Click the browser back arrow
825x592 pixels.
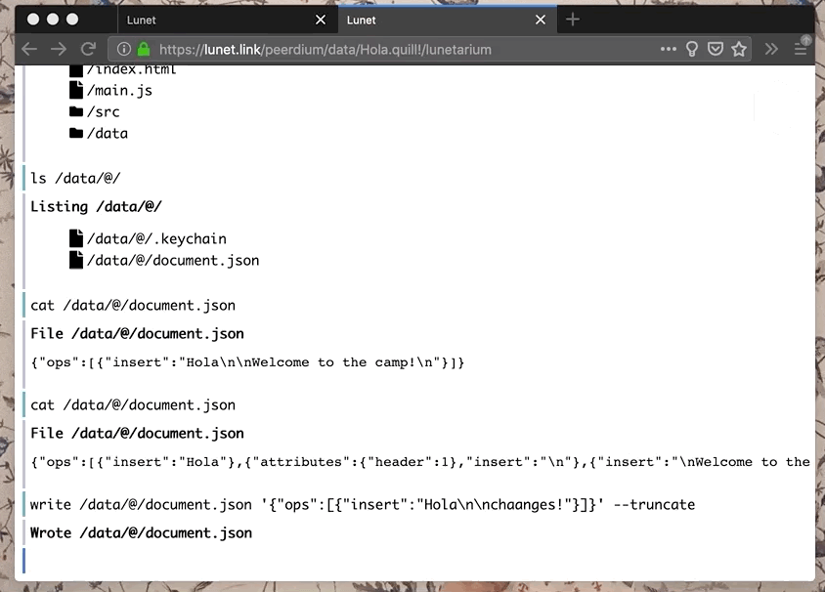[x=29, y=49]
